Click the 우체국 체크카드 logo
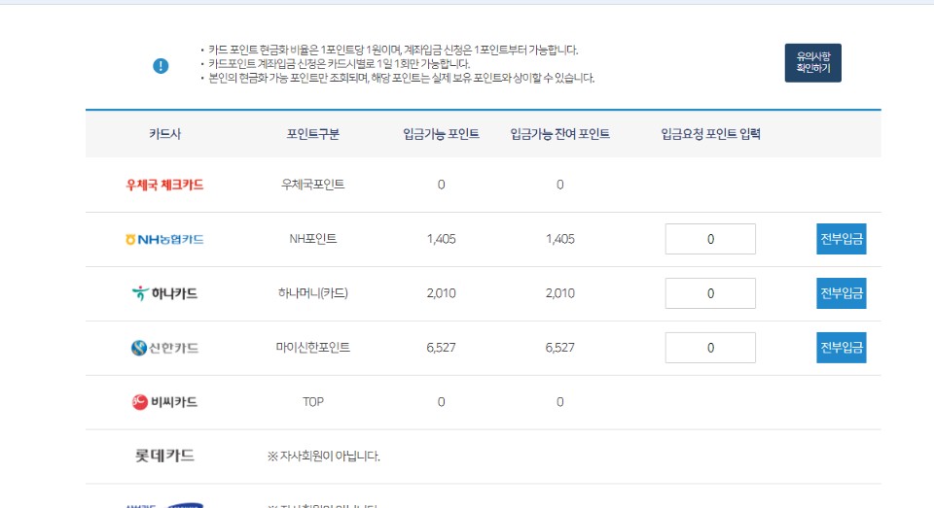 164,185
